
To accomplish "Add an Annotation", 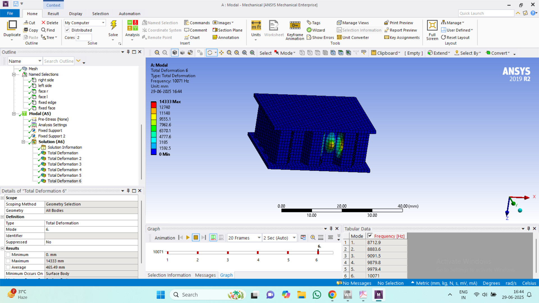I will click(226, 37).
